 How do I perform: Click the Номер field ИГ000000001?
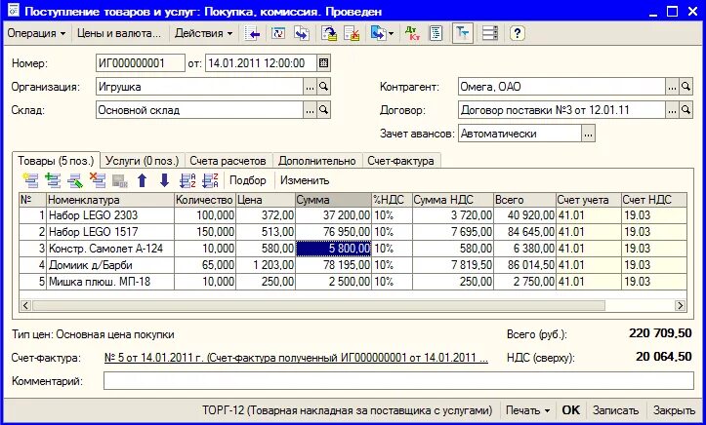140,63
